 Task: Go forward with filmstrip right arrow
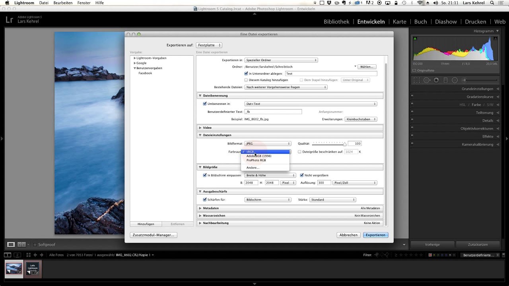[x=41, y=255]
